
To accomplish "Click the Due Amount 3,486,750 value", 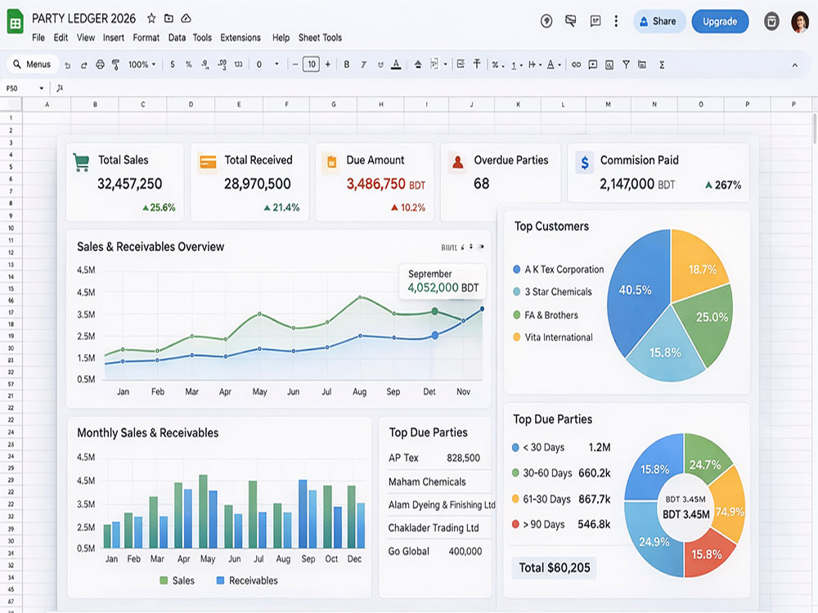I will point(375,183).
